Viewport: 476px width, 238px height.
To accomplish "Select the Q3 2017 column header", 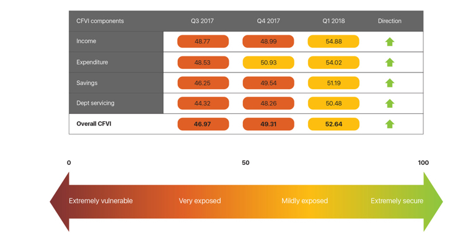I will tap(202, 21).
